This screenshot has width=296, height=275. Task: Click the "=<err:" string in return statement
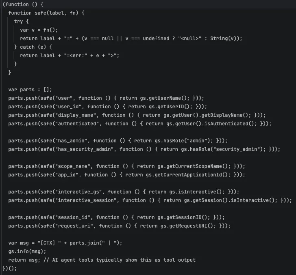[x=76, y=56]
